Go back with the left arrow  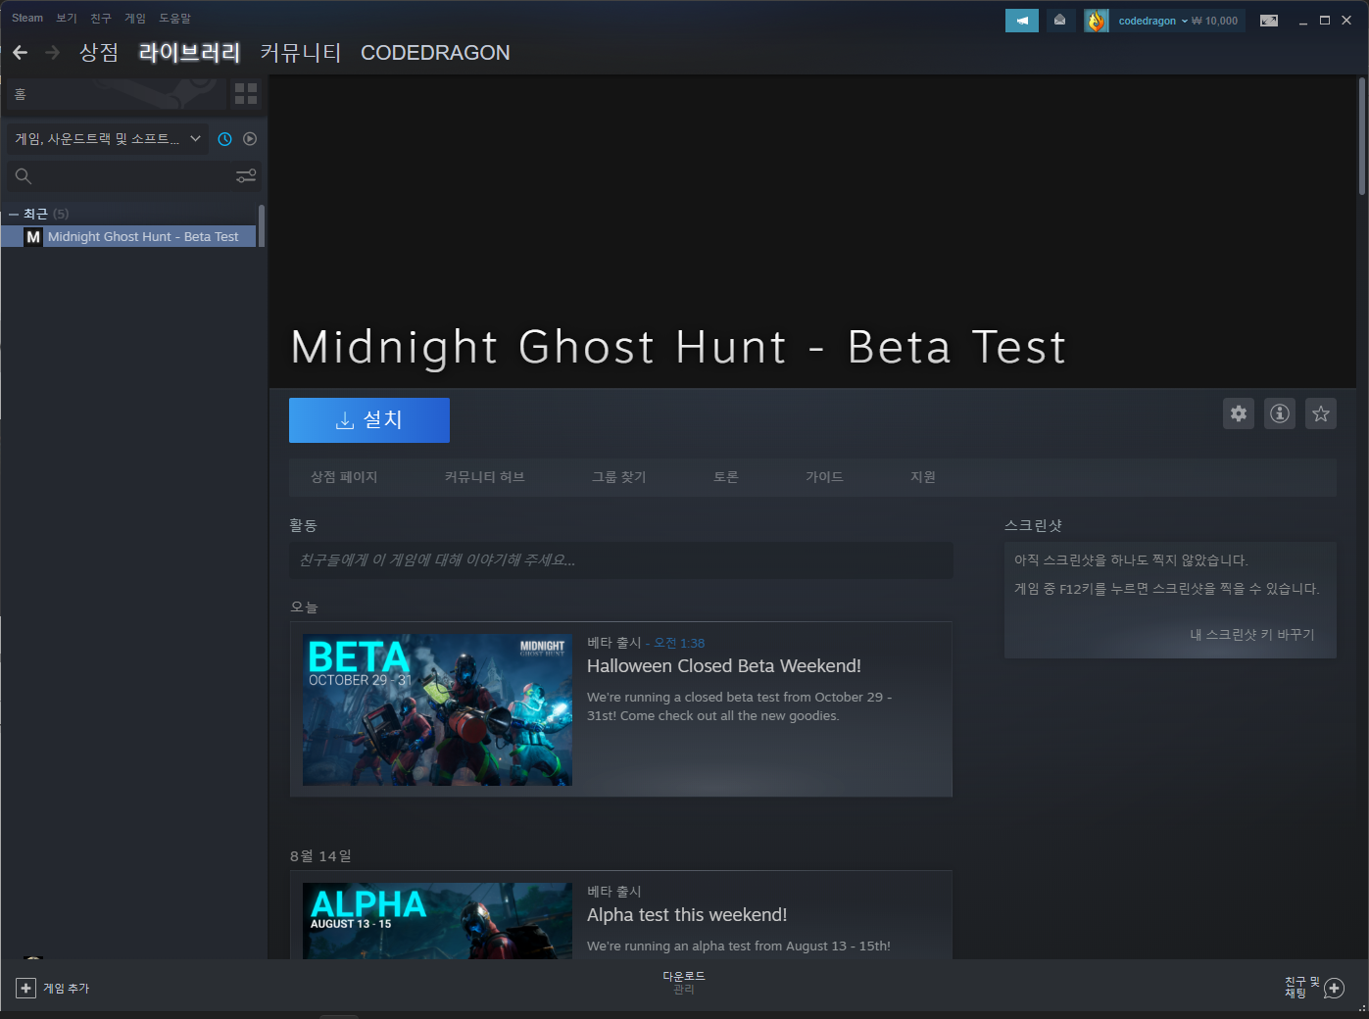pyautogui.click(x=20, y=53)
